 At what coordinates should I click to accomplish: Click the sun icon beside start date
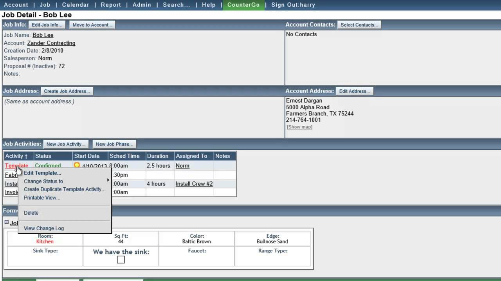pos(77,165)
